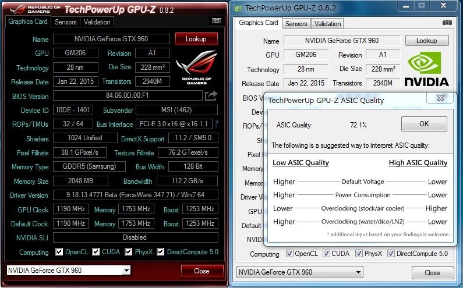Click the Default Clock row's Boost 1253 MHz value
Viewport: 463px width, 288px height.
[200, 223]
